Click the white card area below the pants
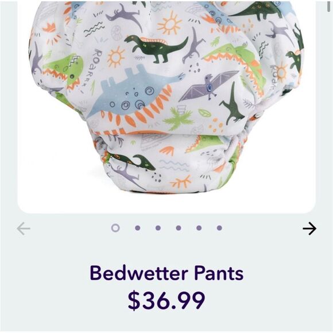 [x=166, y=203]
